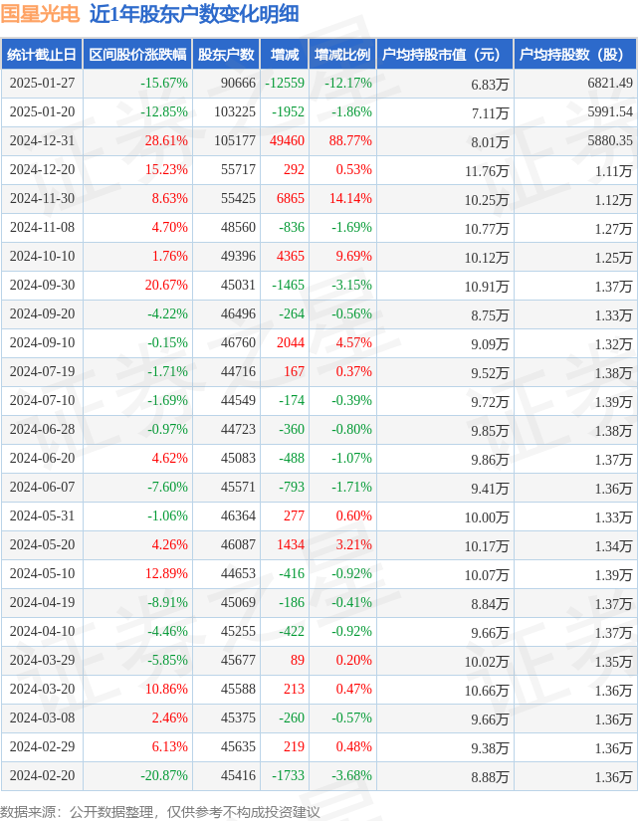This screenshot has width=638, height=821.
Task: Select the 股东户数 column header
Action: [x=226, y=55]
